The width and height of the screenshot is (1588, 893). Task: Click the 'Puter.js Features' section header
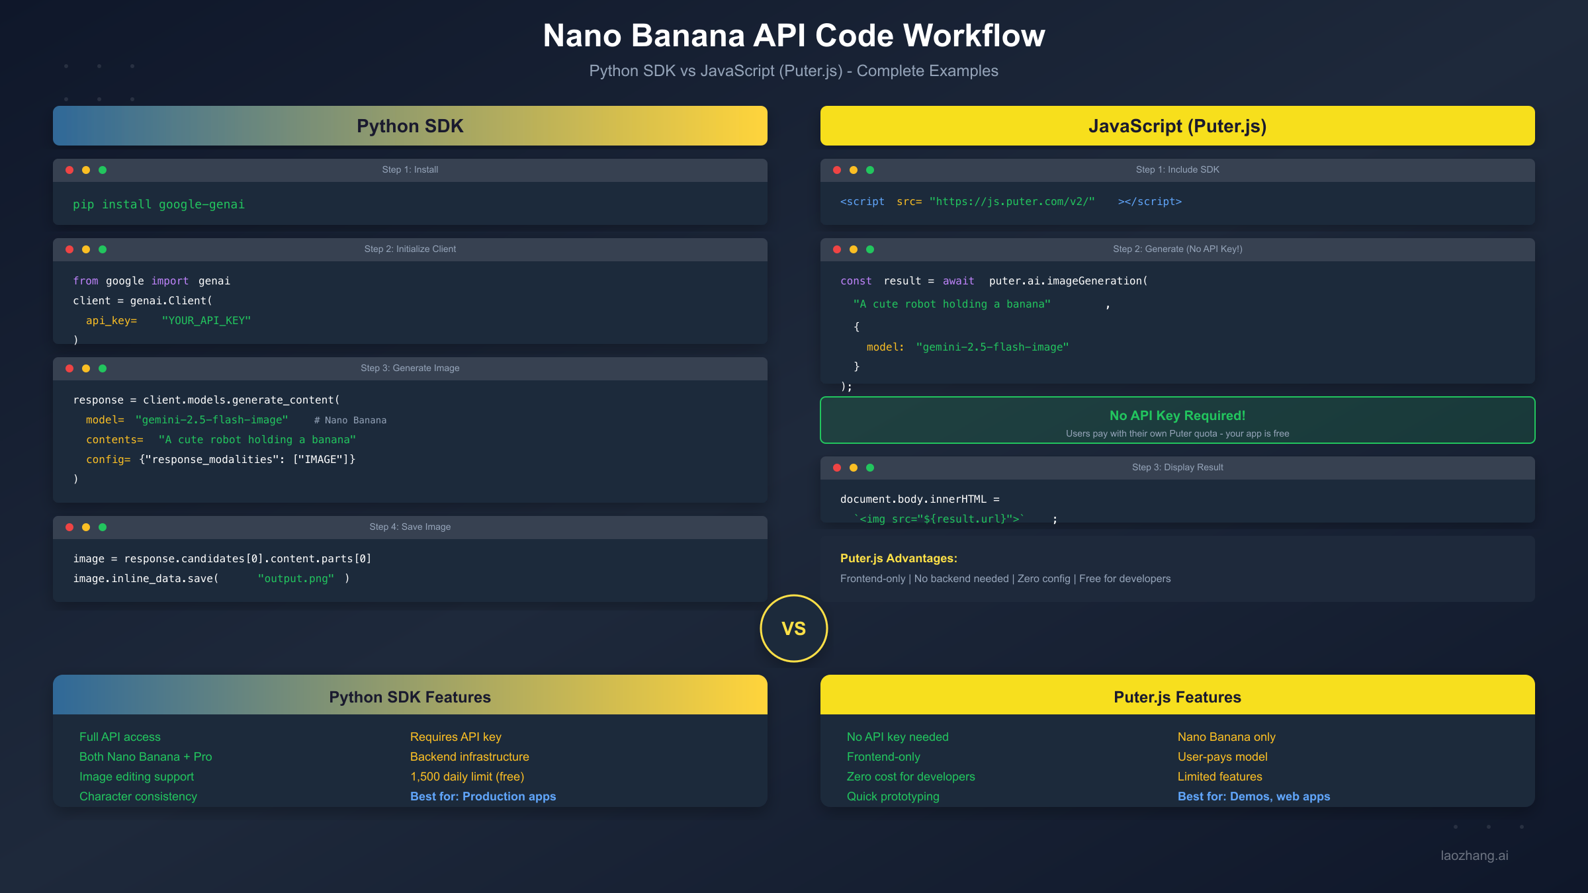pos(1176,697)
